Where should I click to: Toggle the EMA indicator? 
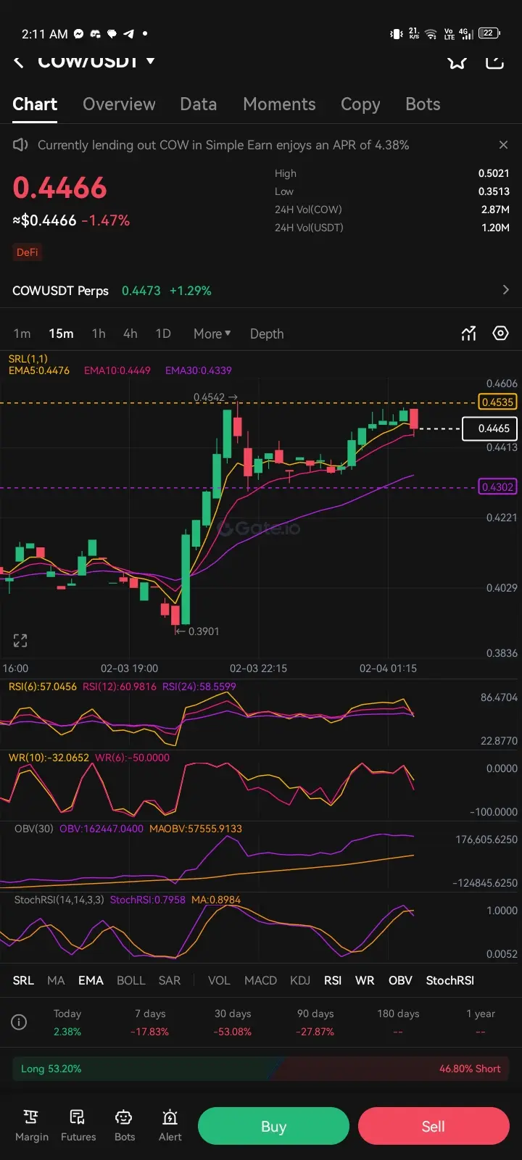coord(91,980)
